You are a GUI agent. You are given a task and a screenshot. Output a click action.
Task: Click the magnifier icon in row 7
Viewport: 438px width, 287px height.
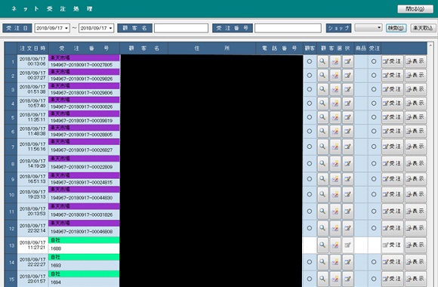[322, 147]
